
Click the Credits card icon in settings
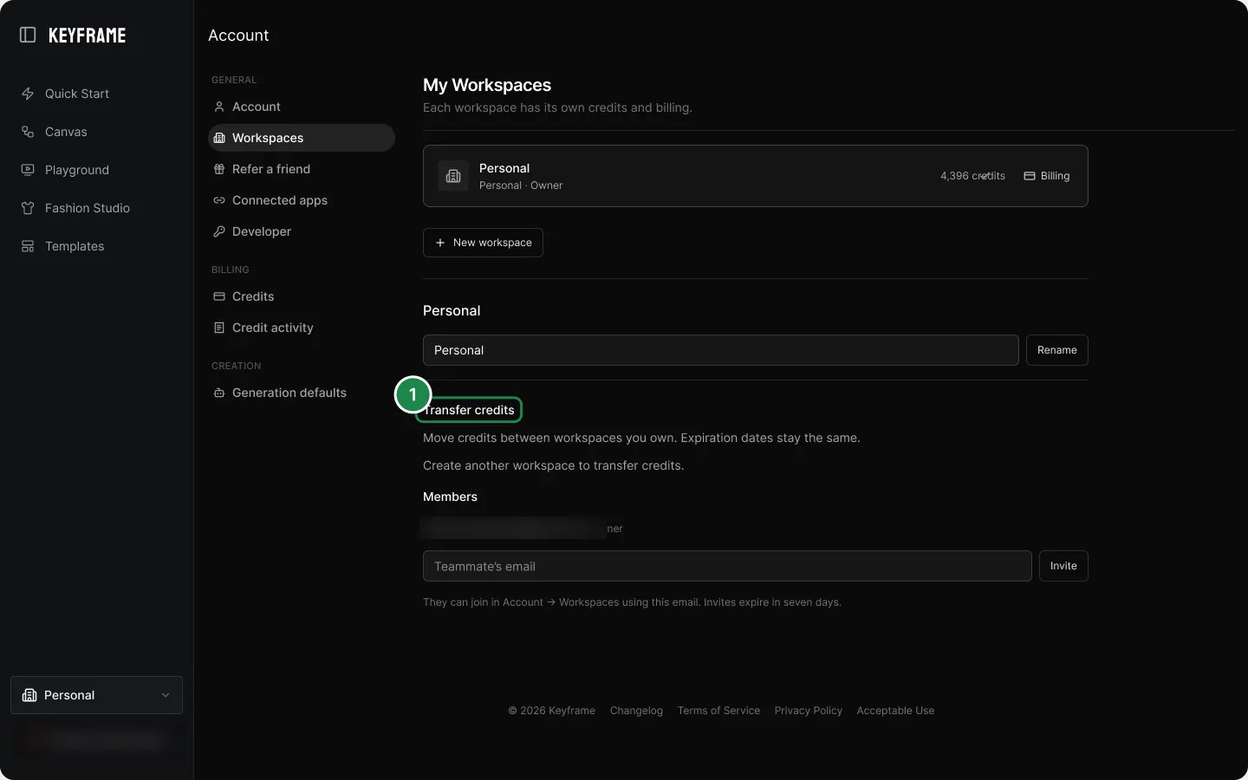(219, 296)
